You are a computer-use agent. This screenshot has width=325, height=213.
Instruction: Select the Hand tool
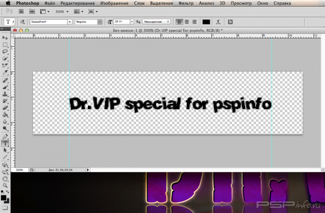[5, 179]
